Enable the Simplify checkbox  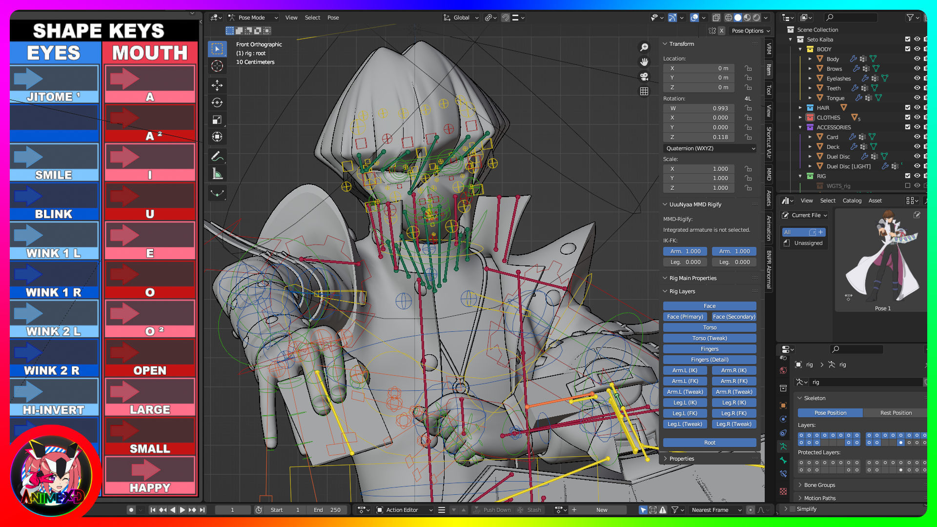point(793,509)
